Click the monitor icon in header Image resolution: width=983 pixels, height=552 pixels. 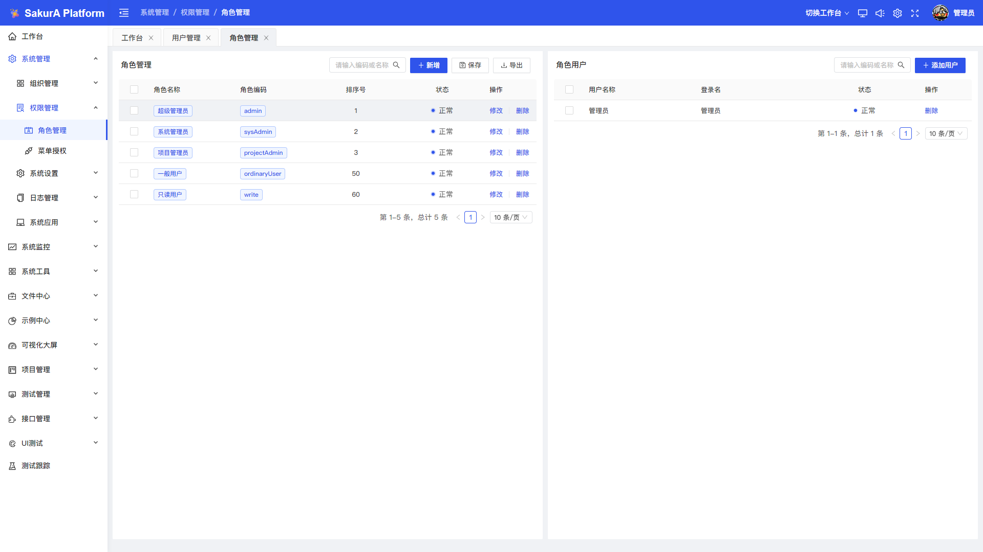coord(863,13)
